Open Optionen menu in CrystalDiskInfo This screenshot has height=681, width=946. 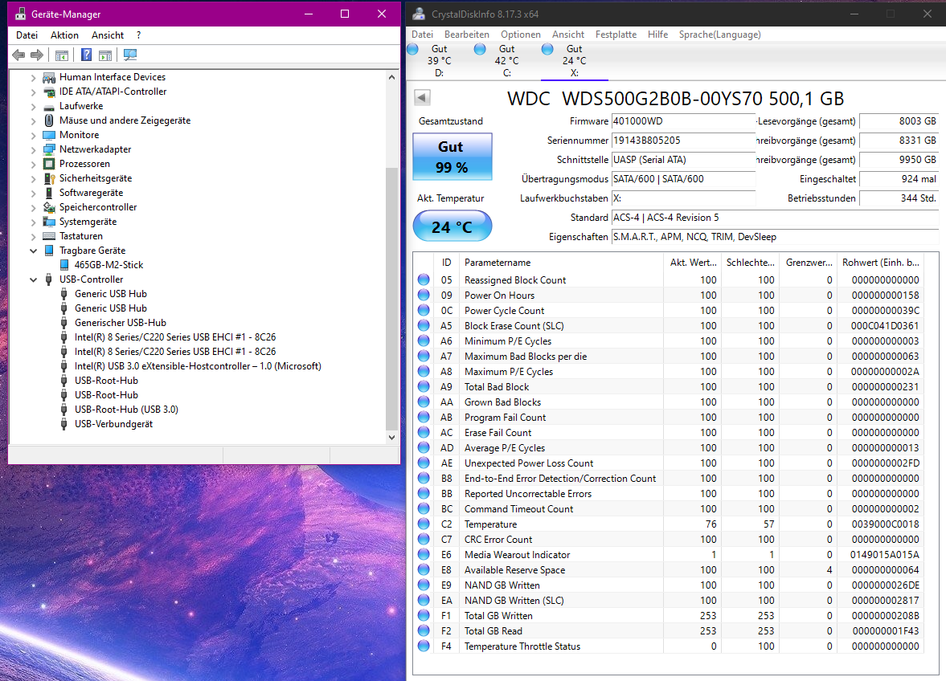pyautogui.click(x=521, y=35)
